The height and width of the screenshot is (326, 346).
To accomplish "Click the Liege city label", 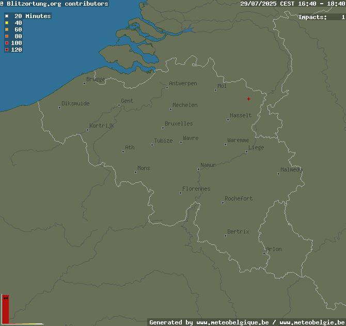I will [x=256, y=147].
